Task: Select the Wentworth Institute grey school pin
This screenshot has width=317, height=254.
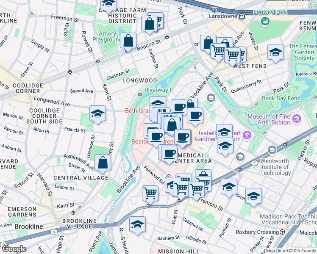Action: click(x=272, y=150)
